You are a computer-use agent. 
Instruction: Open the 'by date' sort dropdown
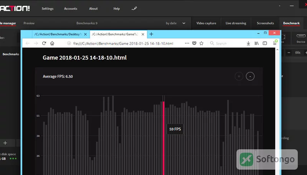(x=175, y=23)
